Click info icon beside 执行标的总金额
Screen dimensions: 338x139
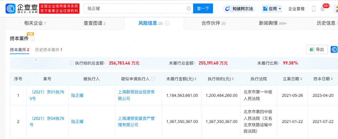point(71,63)
